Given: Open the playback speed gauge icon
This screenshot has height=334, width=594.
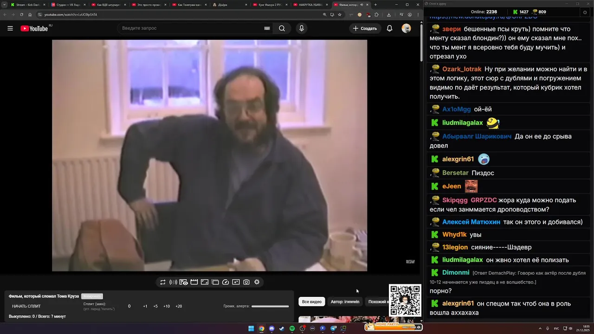Looking at the screenshot, I should [x=226, y=282].
